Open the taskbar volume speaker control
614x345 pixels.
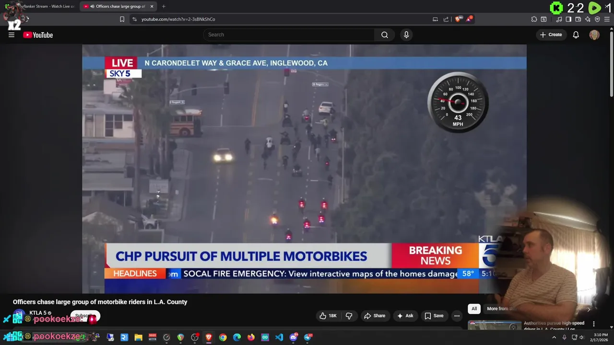coord(582,337)
